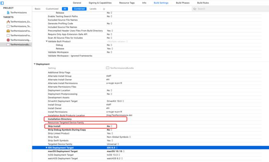Select the TenPermissionsFra framework toolbox icon

pos(8,31)
